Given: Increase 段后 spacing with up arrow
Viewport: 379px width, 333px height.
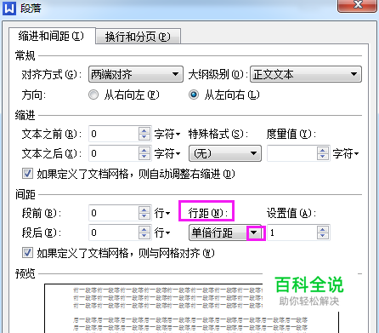Looking at the screenshot, I should click(x=144, y=230).
